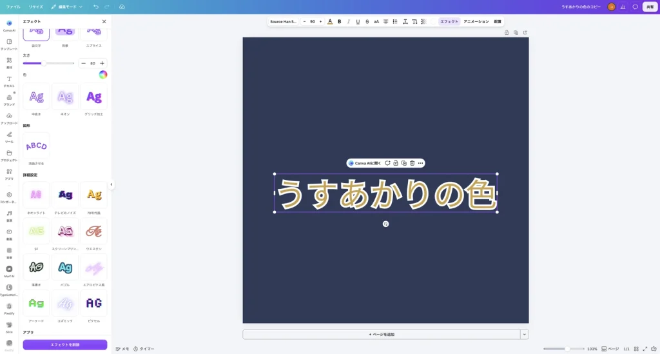Open the エフェクト (Effects) tab in toolbar

pyautogui.click(x=449, y=21)
